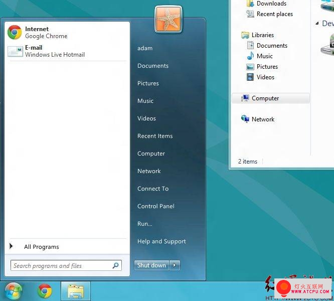Open Documents from the Start menu
Viewport: 334px width, 301px height.
tap(153, 66)
